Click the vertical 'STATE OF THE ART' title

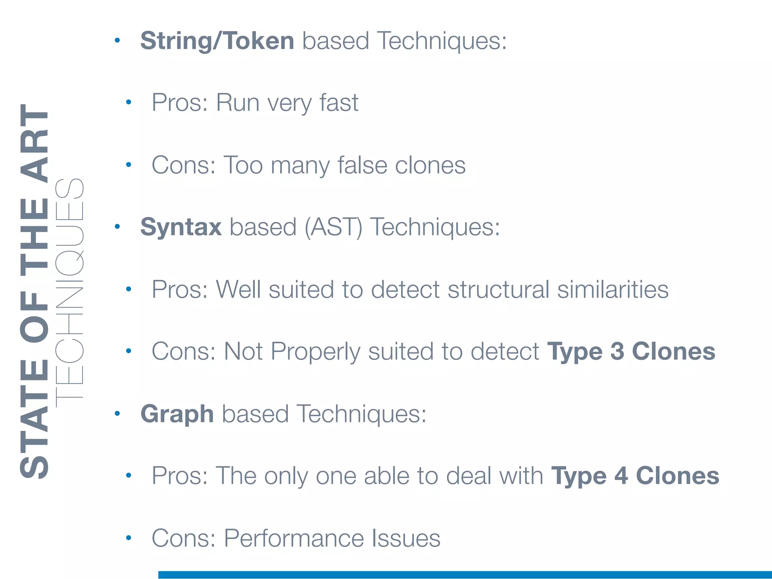[x=34, y=291]
